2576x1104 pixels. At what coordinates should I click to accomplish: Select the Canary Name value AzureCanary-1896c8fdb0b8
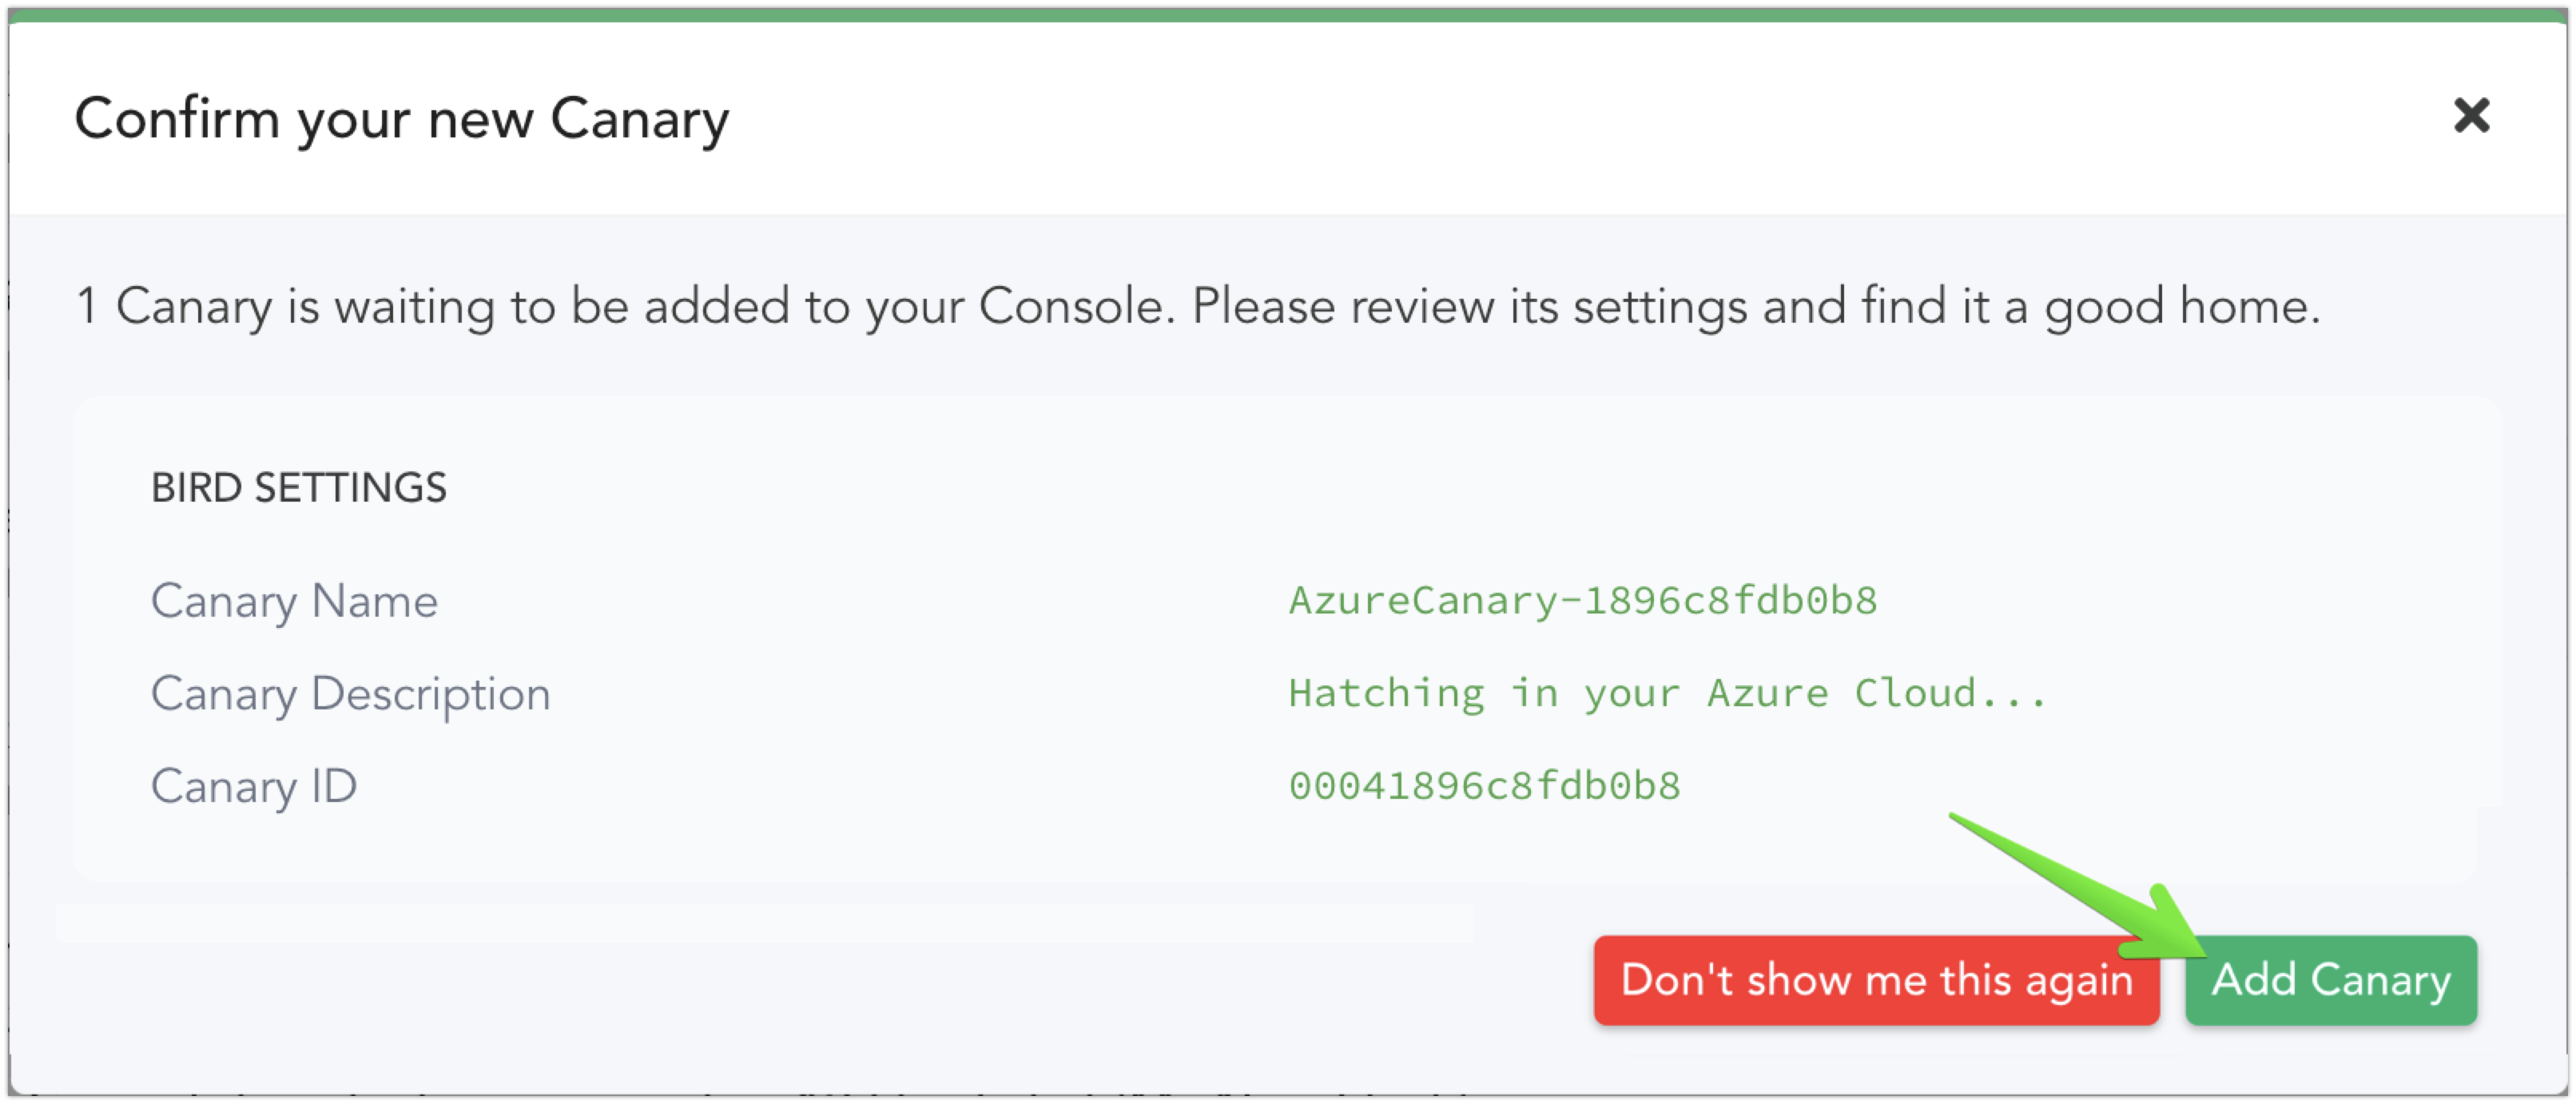[x=1581, y=600]
